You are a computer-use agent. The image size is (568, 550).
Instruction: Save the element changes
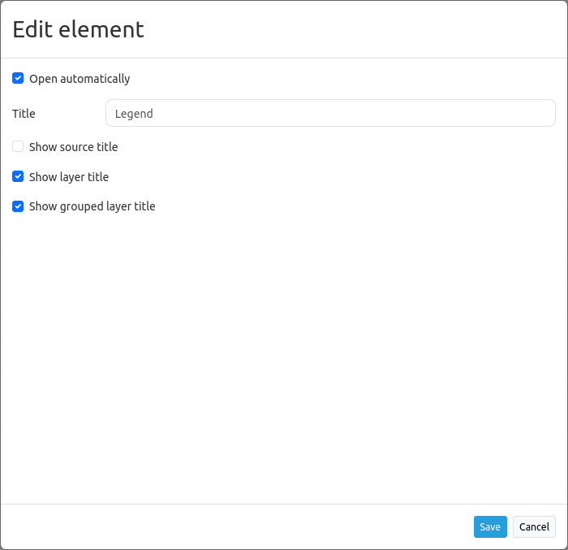tap(490, 526)
